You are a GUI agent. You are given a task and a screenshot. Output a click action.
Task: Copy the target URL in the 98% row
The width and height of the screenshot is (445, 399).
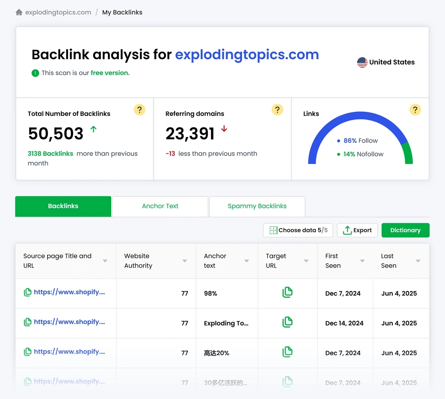tap(287, 292)
